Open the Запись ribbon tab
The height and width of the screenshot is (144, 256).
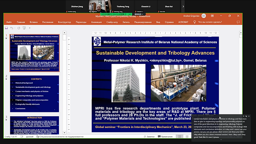click(126, 22)
